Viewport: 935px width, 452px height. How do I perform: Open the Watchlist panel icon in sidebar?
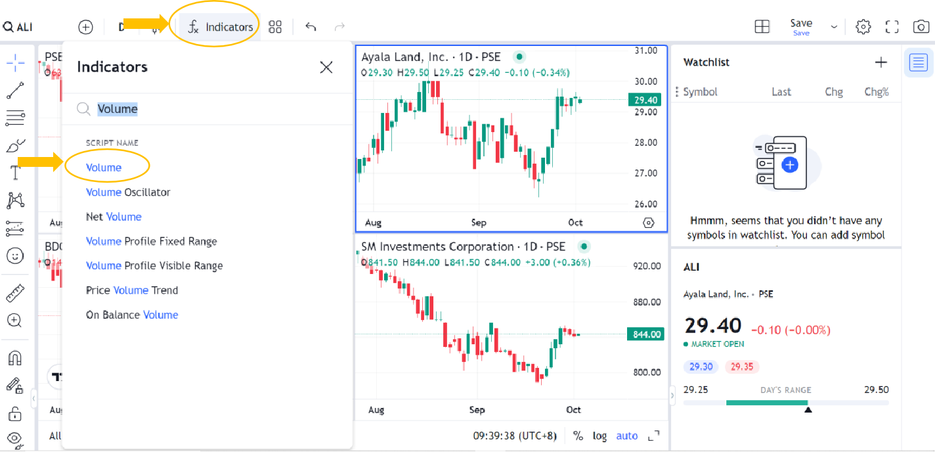tap(918, 63)
